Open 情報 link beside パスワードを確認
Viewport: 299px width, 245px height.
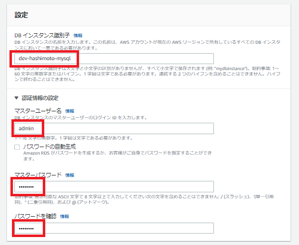pos(65,217)
